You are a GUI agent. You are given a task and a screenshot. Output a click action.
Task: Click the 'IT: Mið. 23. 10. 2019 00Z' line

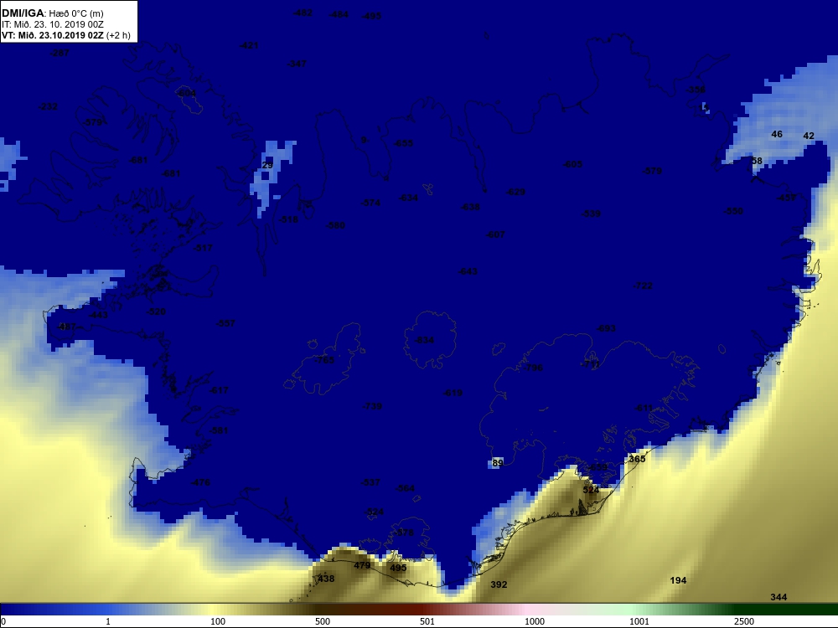pyautogui.click(x=52, y=24)
